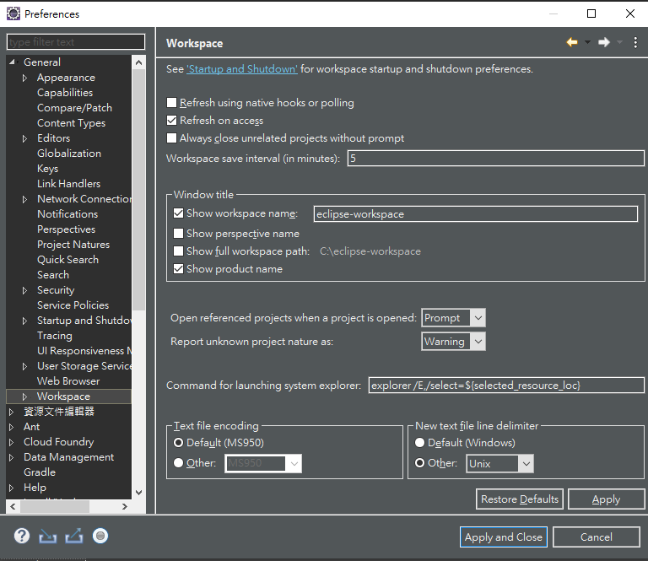Expand the Editors tree node

click(24, 138)
